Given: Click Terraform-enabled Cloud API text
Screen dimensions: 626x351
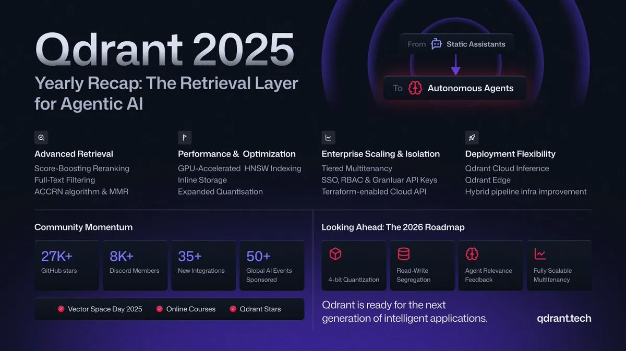Looking at the screenshot, I should coord(374,191).
